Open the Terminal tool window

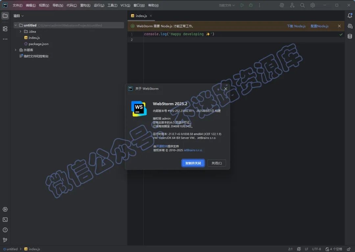[5, 220]
